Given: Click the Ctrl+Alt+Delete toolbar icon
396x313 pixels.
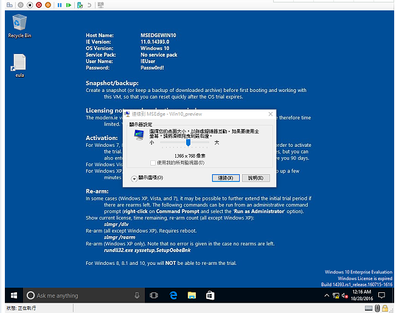Looking at the screenshot, I should point(10,5).
